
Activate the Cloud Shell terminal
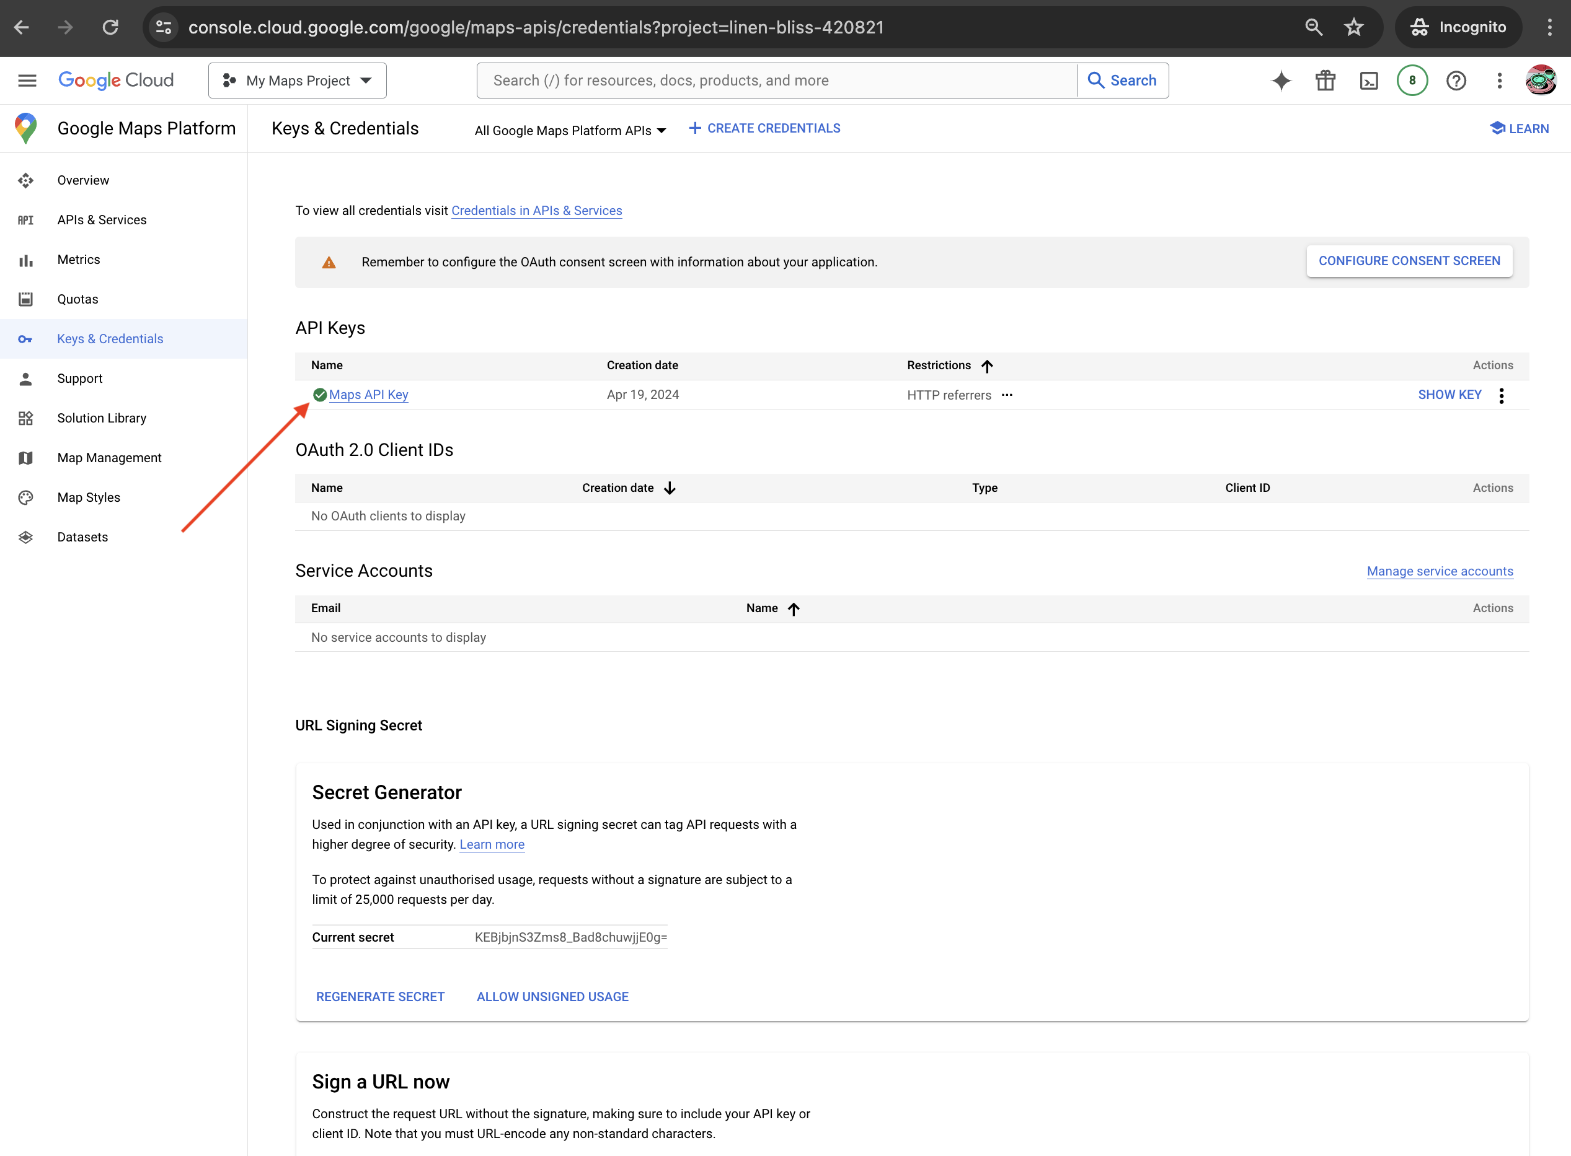click(x=1370, y=80)
